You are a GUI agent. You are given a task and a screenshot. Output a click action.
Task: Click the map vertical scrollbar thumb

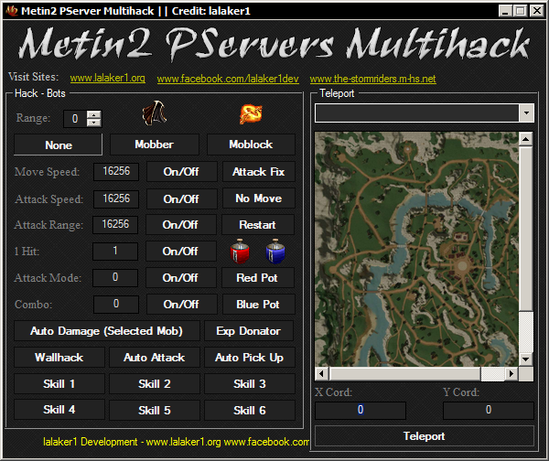[x=525, y=229]
